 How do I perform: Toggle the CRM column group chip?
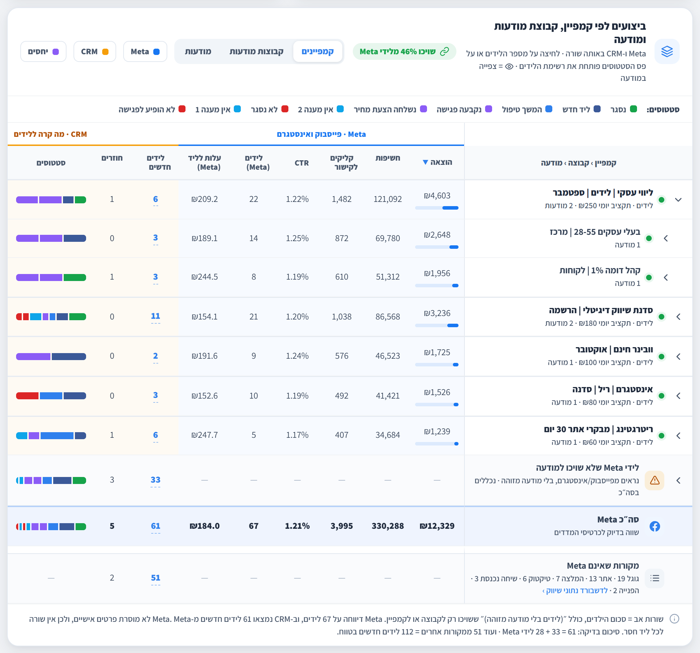[95, 52]
